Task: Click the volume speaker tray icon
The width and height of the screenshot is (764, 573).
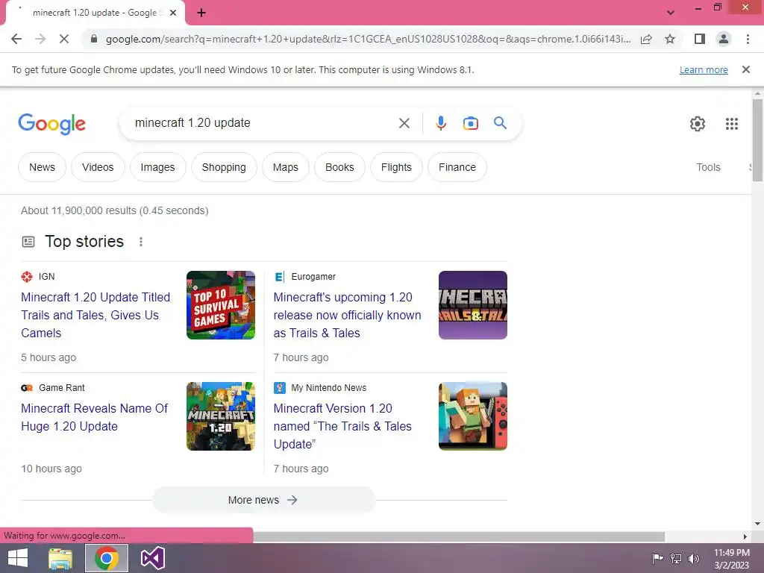Action: pos(694,558)
